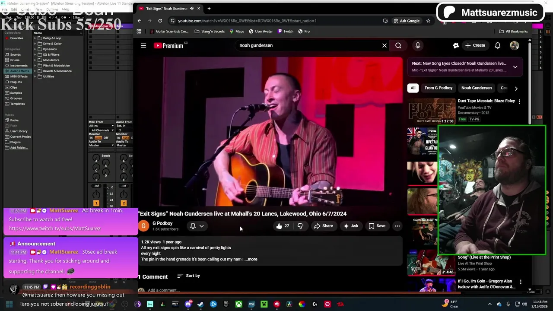Open the All Channels dropdown in Ableton
Screen dimensions: 553x311
pos(102,130)
